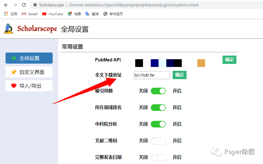This screenshot has width=263, height=164.
Task: Open the 新标签页 bookmark
Action: (x=113, y=14)
